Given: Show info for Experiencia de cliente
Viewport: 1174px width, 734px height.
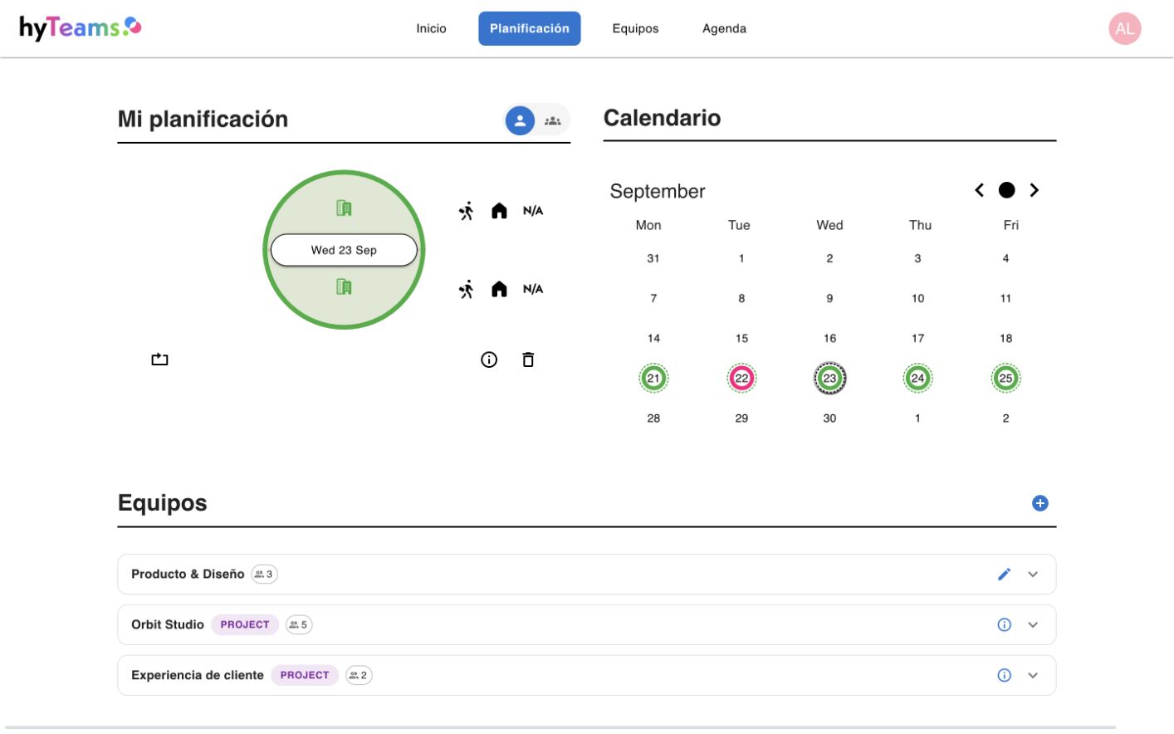Looking at the screenshot, I should pos(1004,676).
